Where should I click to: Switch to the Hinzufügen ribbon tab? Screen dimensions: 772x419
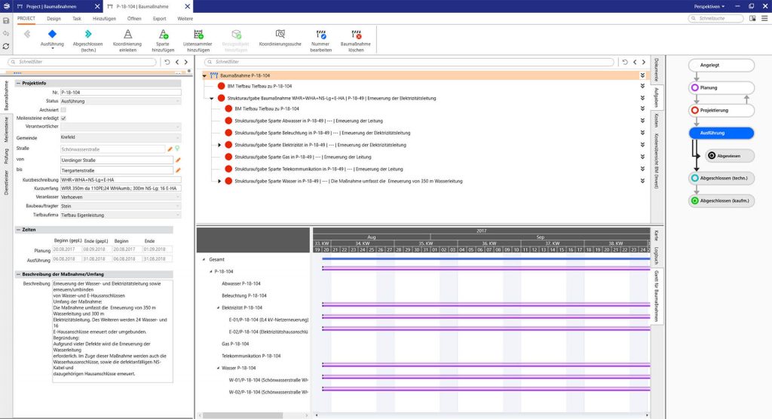pos(103,17)
